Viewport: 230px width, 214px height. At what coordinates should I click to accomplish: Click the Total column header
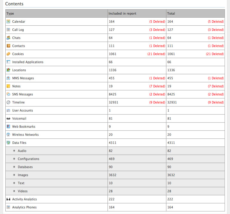coord(171,13)
